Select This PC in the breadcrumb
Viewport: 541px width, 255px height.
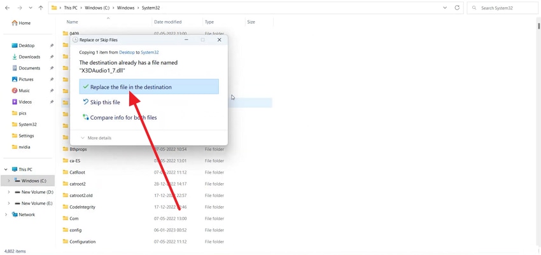tap(71, 8)
